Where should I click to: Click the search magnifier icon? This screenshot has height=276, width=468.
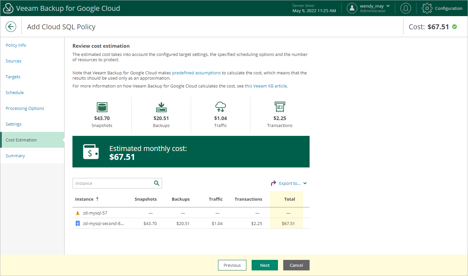click(157, 183)
